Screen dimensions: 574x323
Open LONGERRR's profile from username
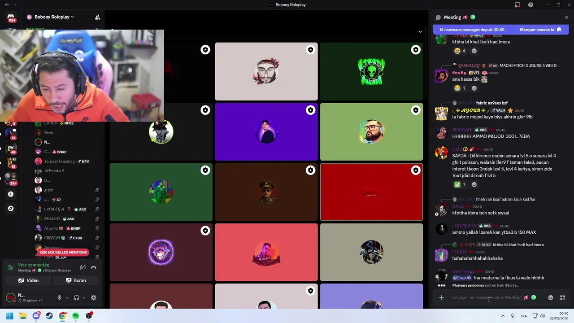464,226
